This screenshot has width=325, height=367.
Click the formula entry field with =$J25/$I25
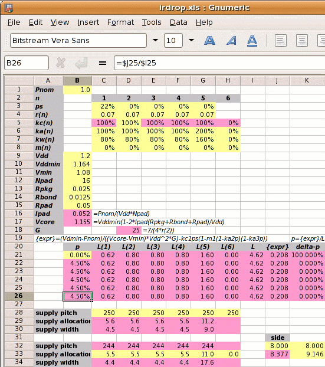click(219, 63)
